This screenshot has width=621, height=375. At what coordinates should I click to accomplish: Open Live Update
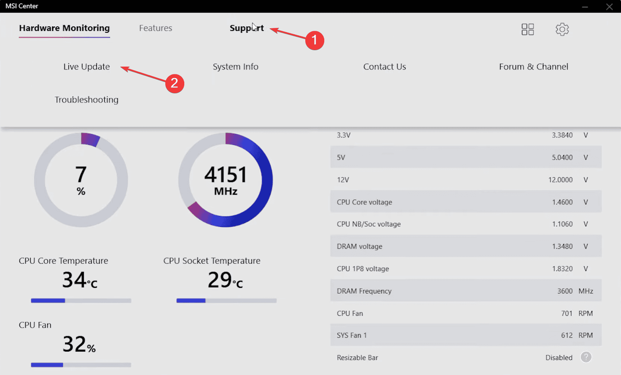point(86,67)
